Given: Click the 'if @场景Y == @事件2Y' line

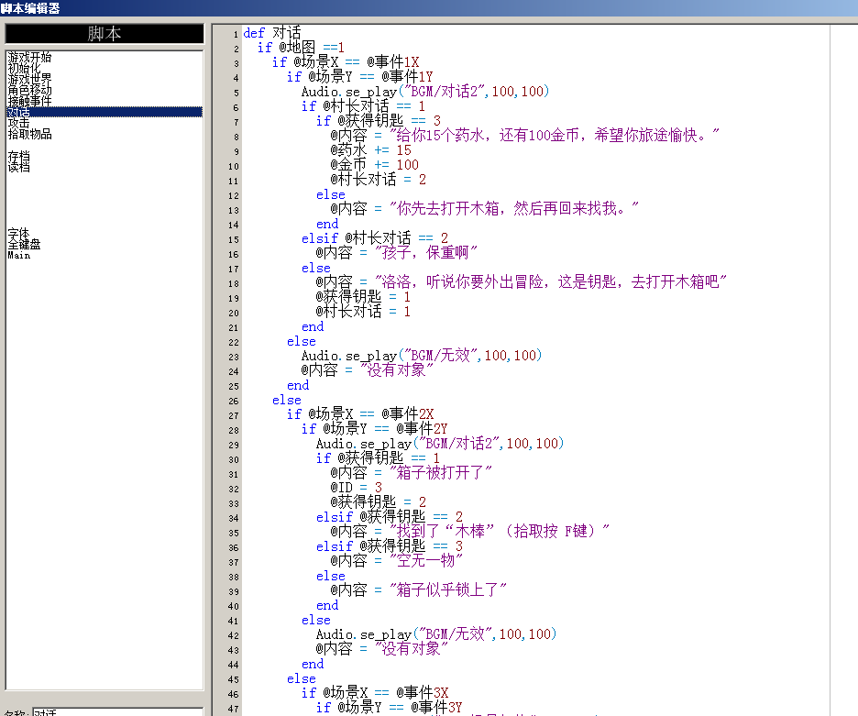Looking at the screenshot, I should click(375, 429).
